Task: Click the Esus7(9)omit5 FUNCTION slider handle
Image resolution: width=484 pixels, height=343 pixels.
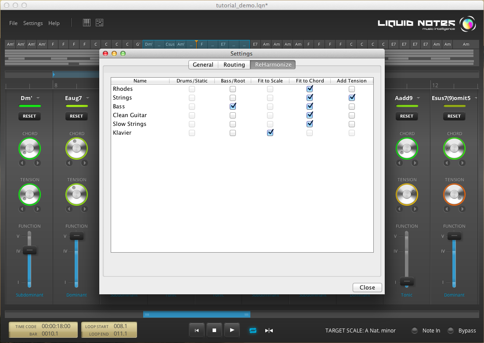Action: tap(454, 236)
